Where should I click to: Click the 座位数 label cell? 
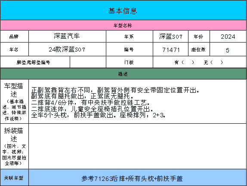pos(199,49)
